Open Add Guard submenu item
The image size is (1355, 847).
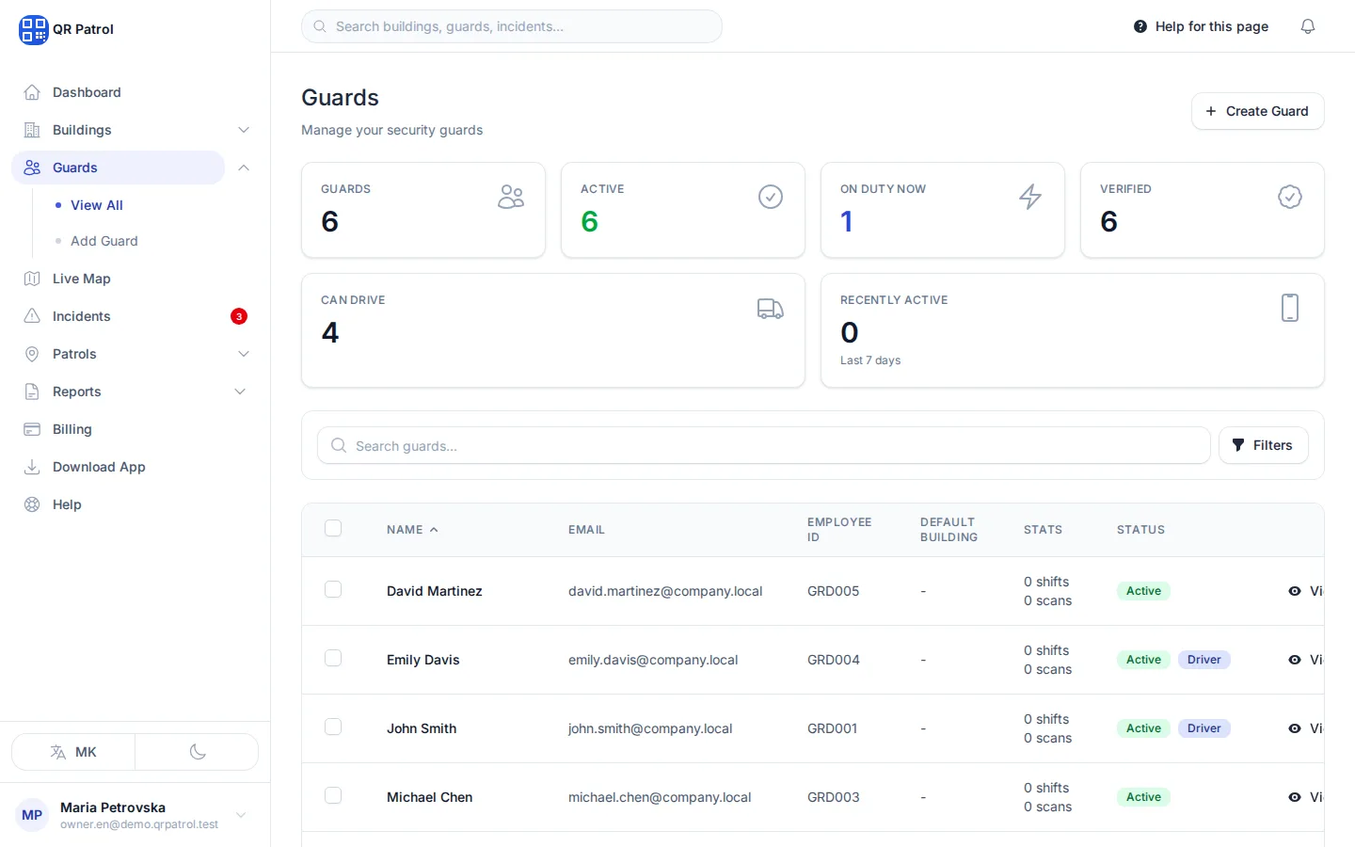104,241
